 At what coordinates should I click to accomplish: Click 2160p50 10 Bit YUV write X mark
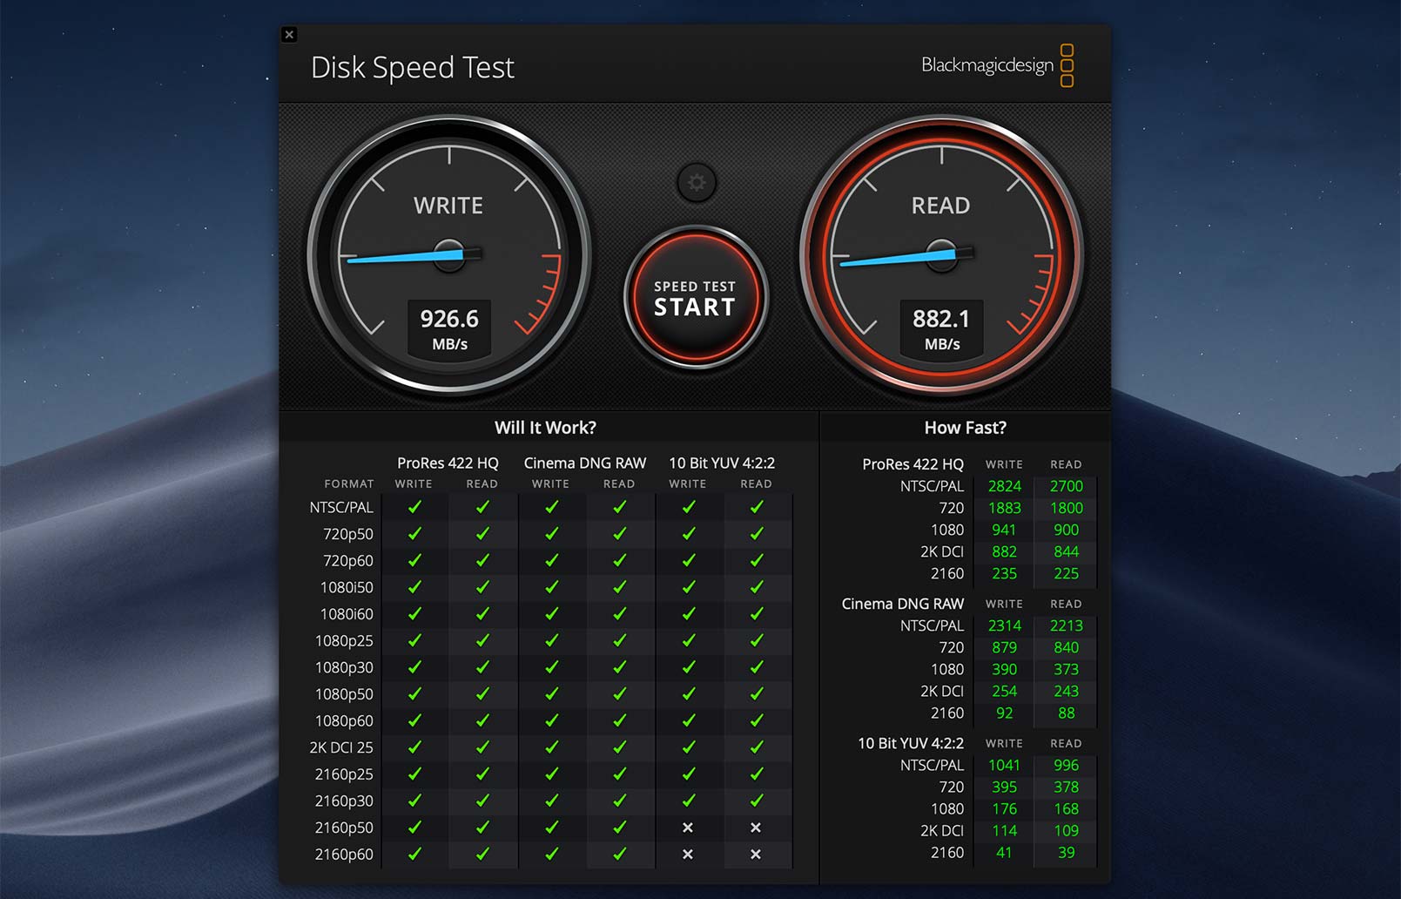click(688, 828)
